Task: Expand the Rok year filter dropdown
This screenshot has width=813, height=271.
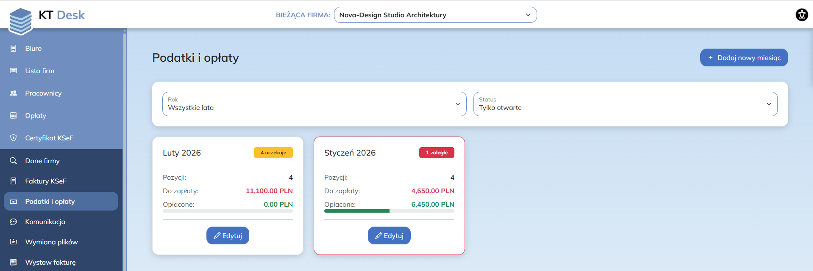Action: point(314,104)
